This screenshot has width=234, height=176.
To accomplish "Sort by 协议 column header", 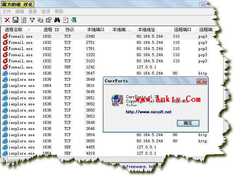I will [73, 30].
